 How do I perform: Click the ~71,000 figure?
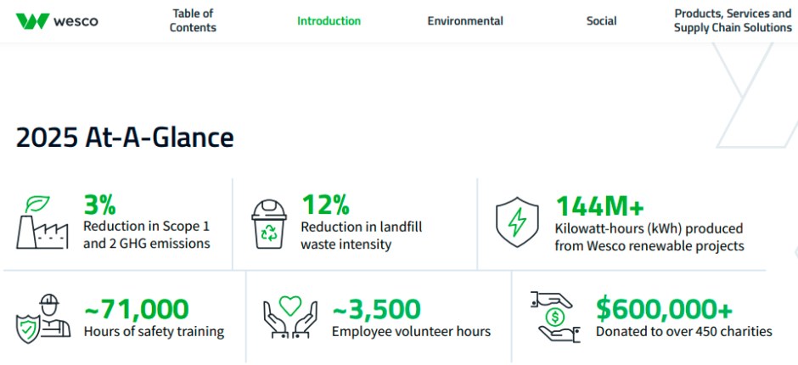tap(137, 309)
